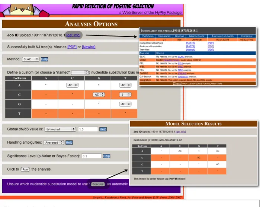The image size is (260, 207).
Task: Click Help next to Global dN/dS
Action: tap(103, 129)
